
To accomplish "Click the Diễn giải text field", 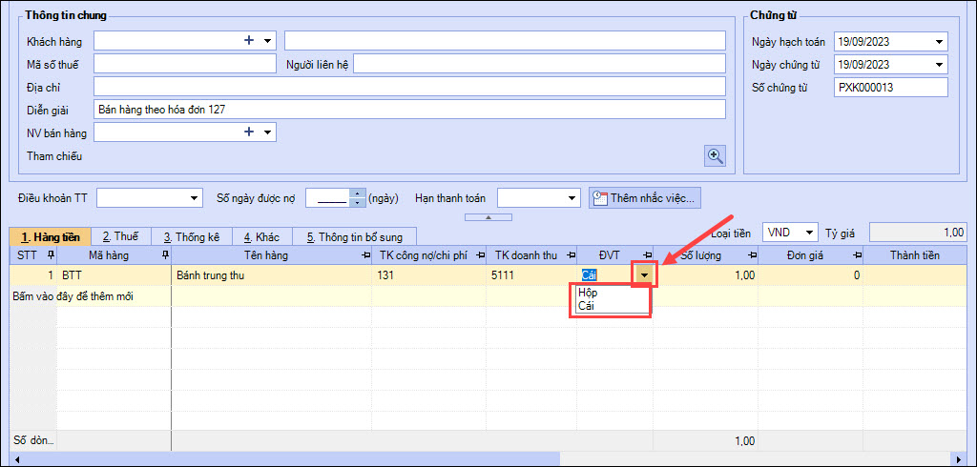I will [410, 110].
